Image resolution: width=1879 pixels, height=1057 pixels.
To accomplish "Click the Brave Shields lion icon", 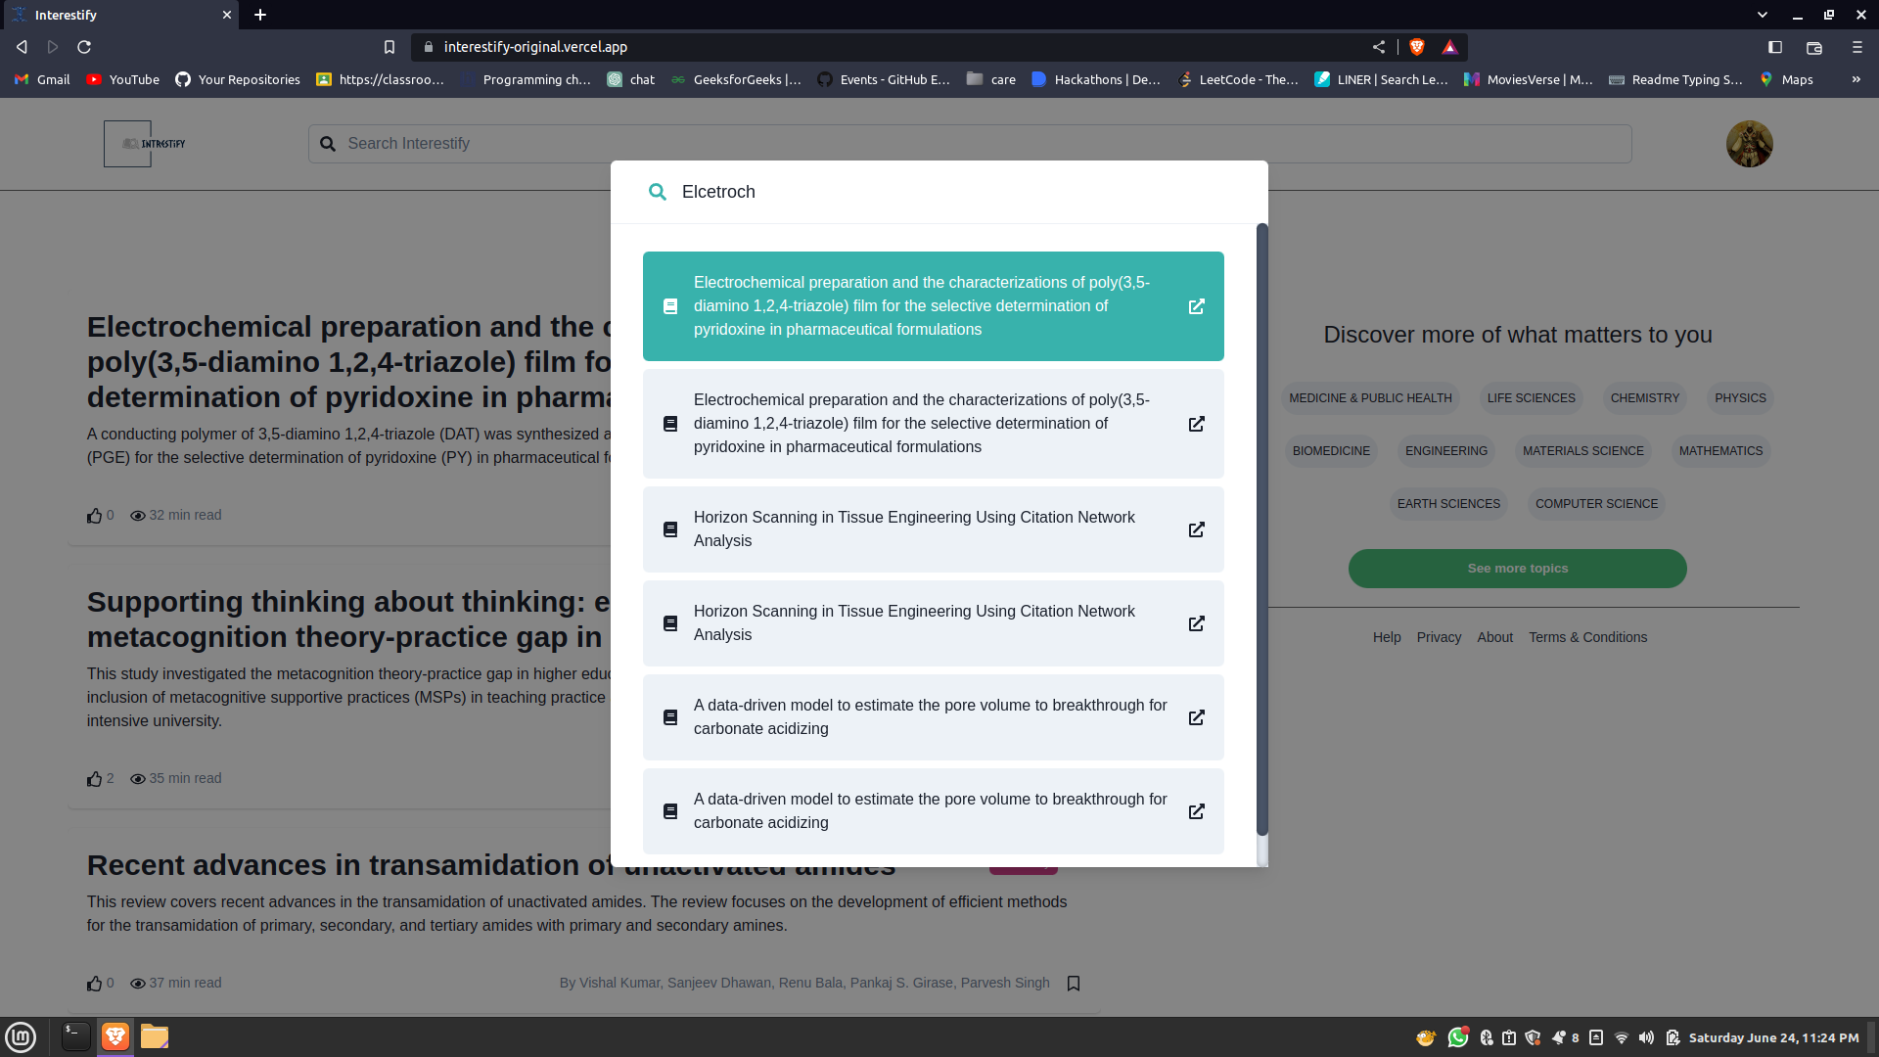I will (x=1417, y=47).
